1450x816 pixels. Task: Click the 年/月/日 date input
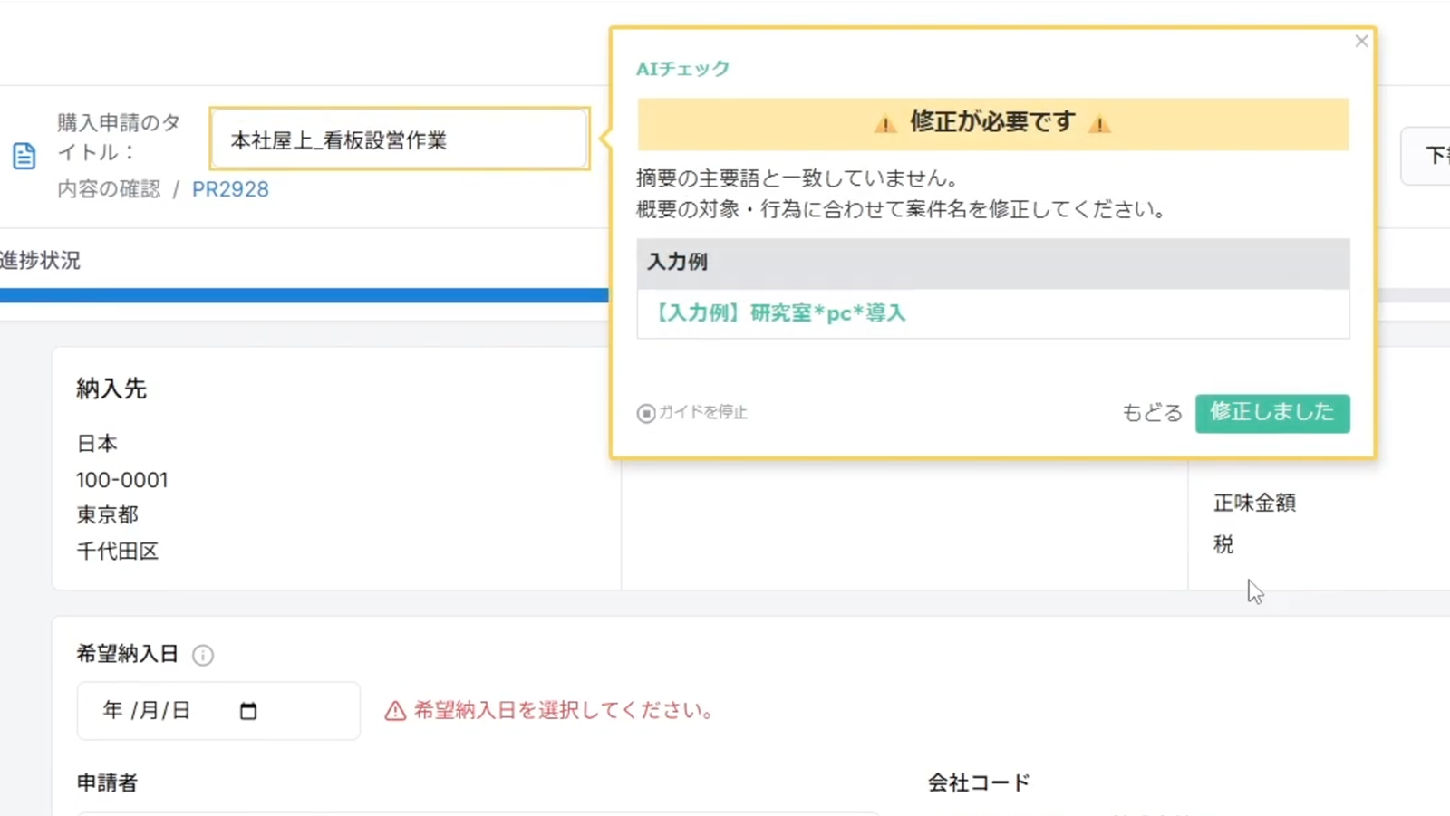click(218, 711)
